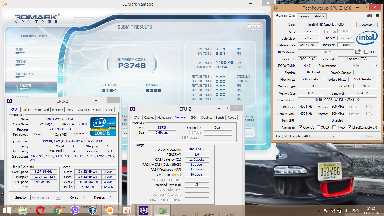Switch to the CPU-Z taskbar icon
384x216 pixels.
point(144,210)
